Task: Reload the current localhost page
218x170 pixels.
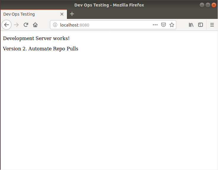Action: [x=26, y=25]
